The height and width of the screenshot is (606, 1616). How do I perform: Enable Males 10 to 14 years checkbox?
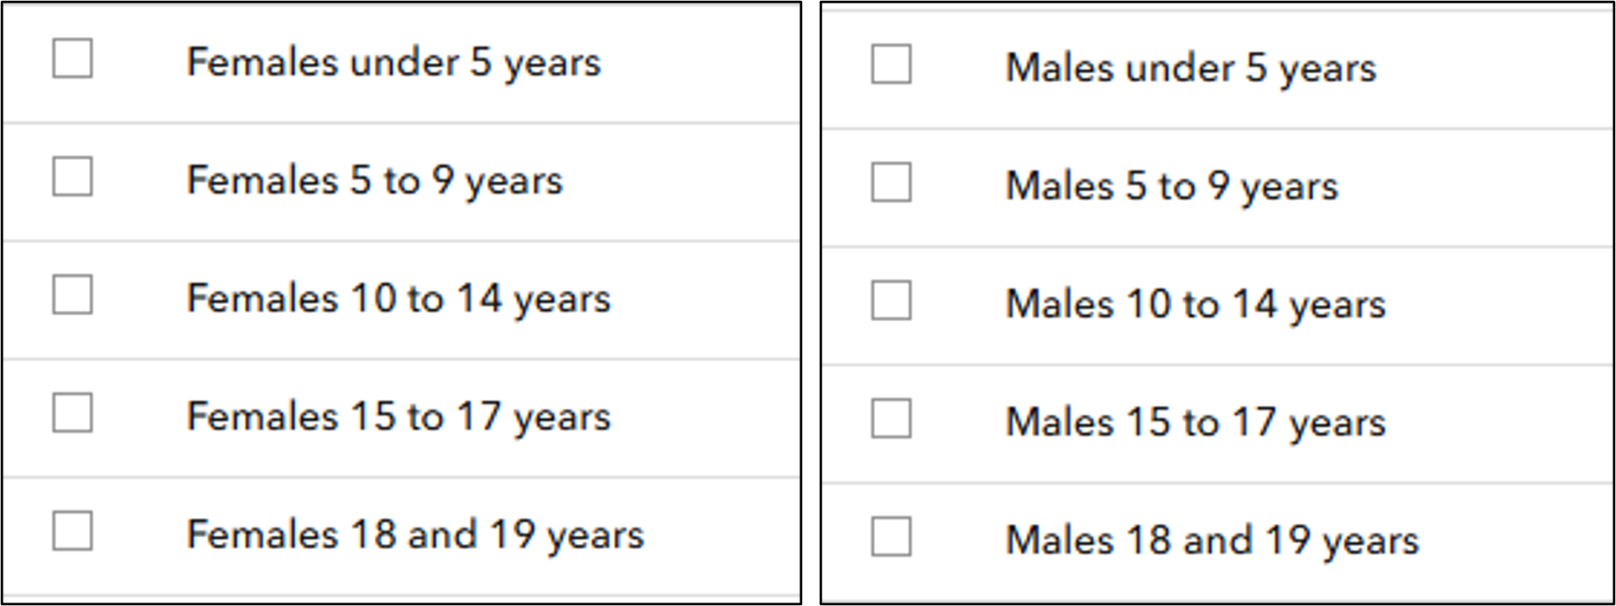coord(891,301)
